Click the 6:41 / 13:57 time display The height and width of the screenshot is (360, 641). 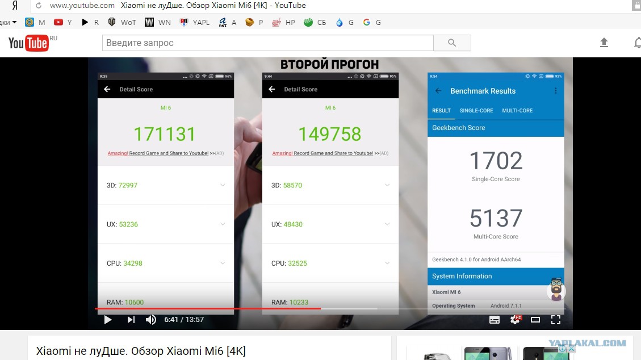[x=184, y=320]
